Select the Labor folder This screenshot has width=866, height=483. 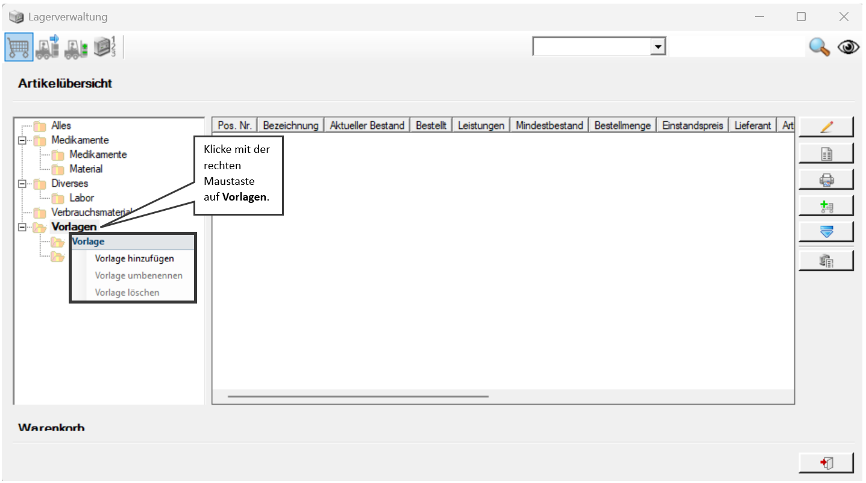click(81, 198)
